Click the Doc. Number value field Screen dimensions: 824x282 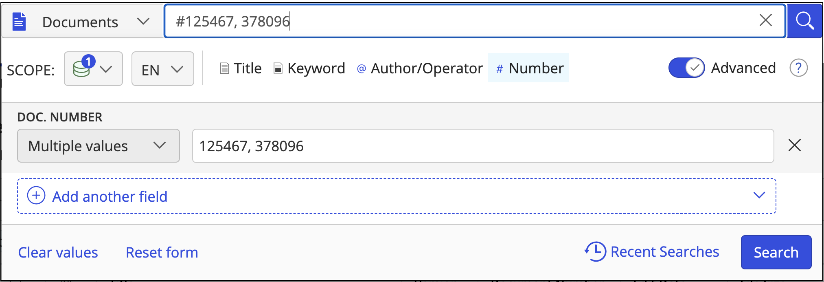coord(482,146)
